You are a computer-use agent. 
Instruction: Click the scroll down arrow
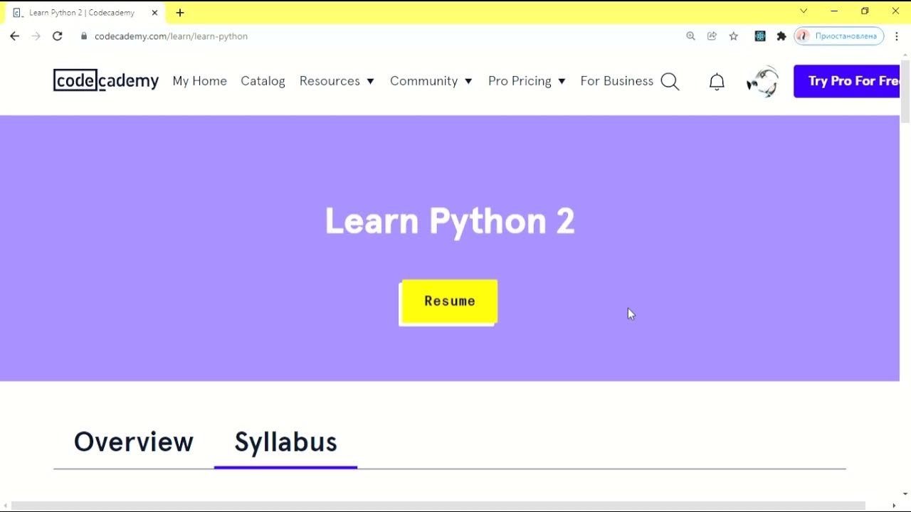(905, 494)
